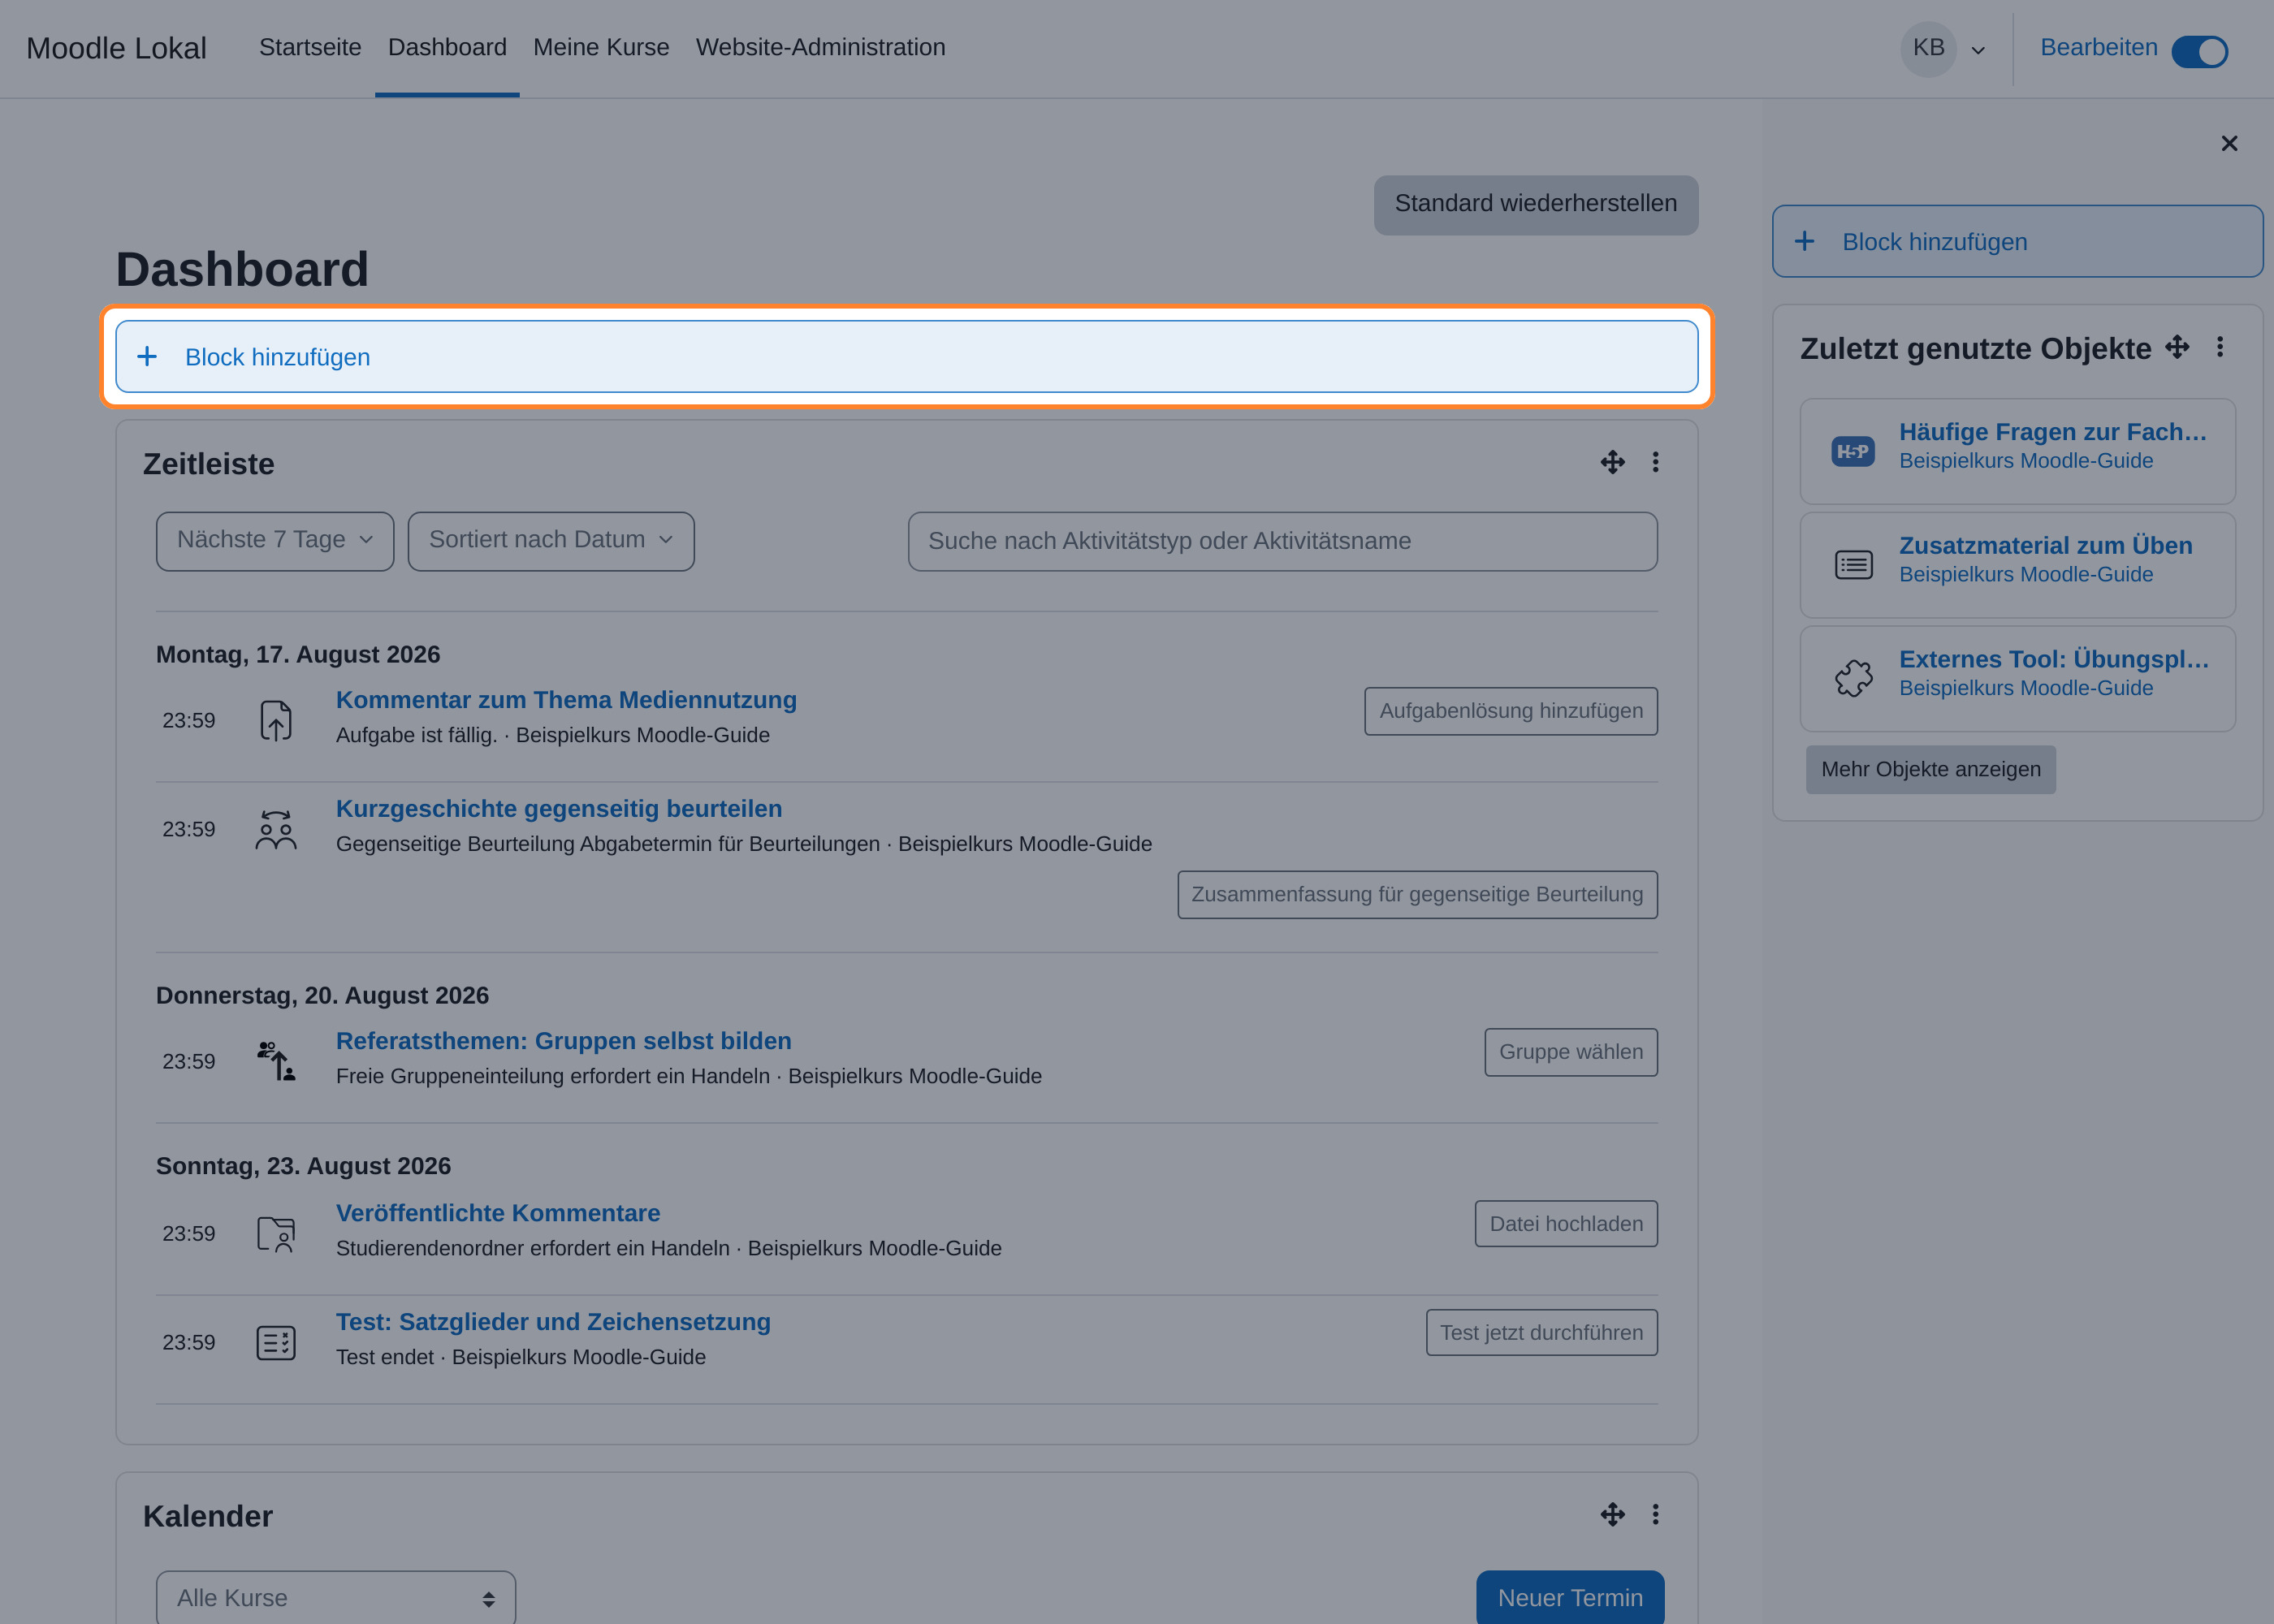Click Aufgabenlösung hinzufügen button

click(1511, 711)
